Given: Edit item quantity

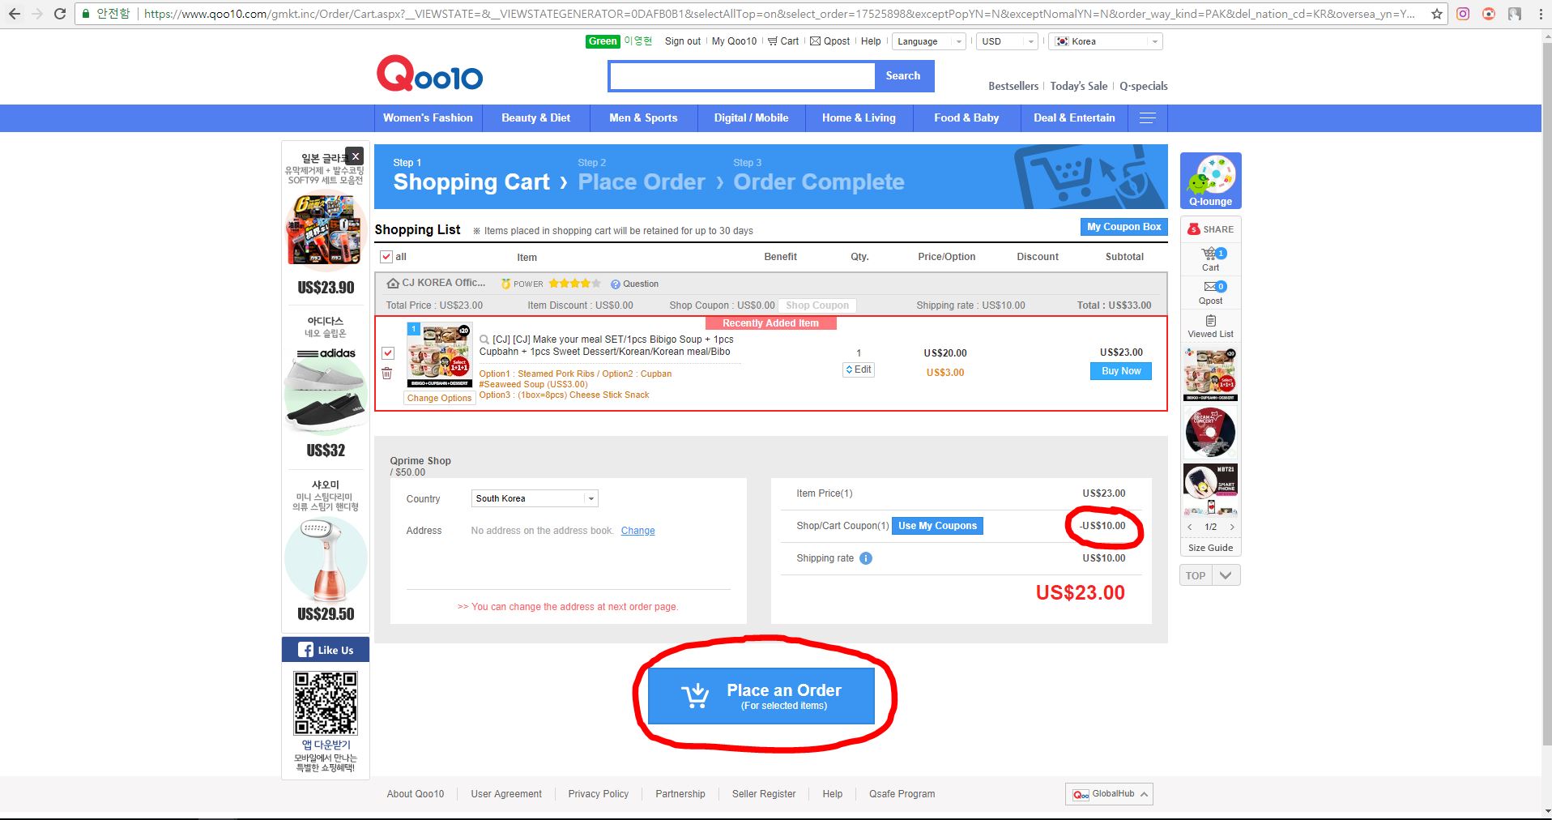Looking at the screenshot, I should point(859,369).
